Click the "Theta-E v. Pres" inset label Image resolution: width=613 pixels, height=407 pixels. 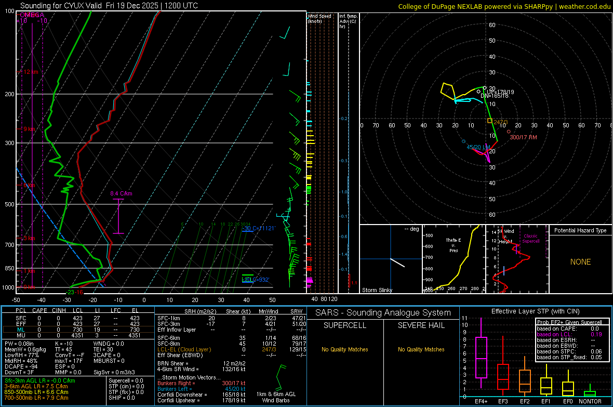pos(454,245)
